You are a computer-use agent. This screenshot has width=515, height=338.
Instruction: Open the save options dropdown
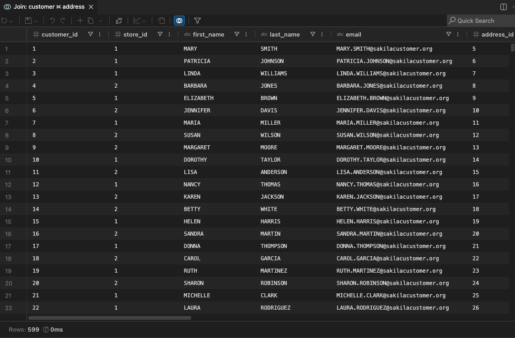tap(35, 21)
